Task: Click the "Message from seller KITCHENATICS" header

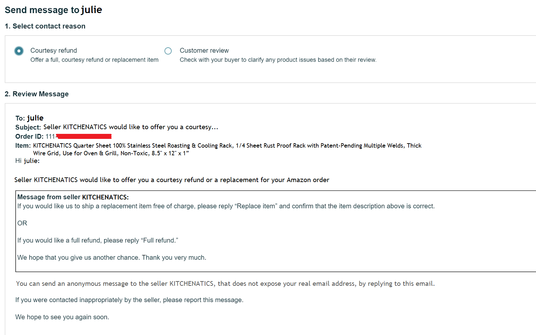Action: click(73, 197)
